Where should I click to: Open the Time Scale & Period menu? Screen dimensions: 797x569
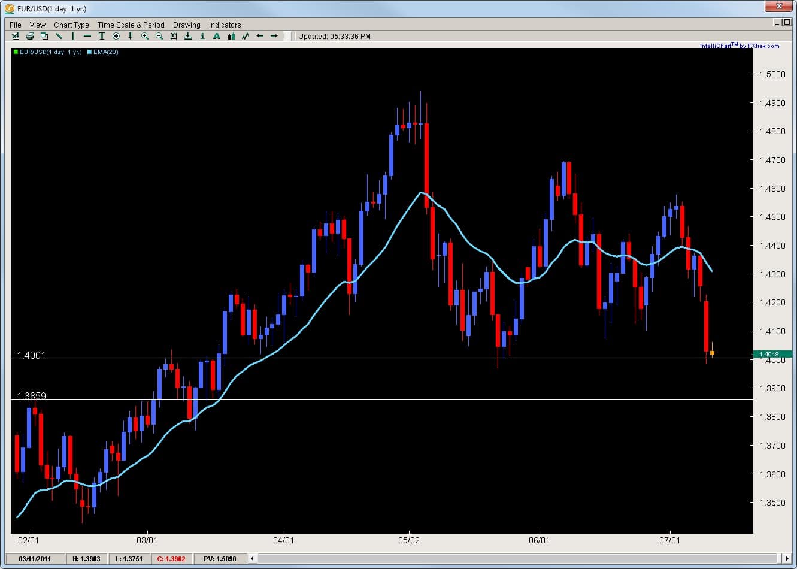point(131,25)
